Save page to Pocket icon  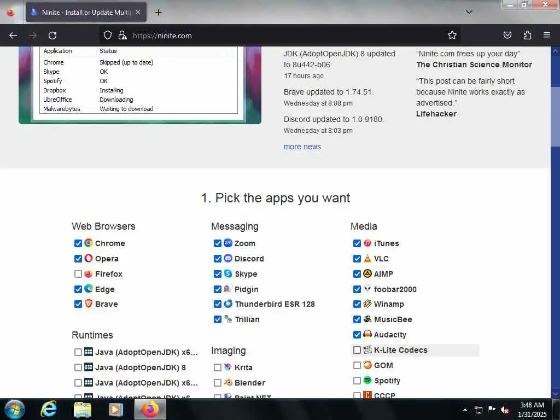tap(507, 36)
